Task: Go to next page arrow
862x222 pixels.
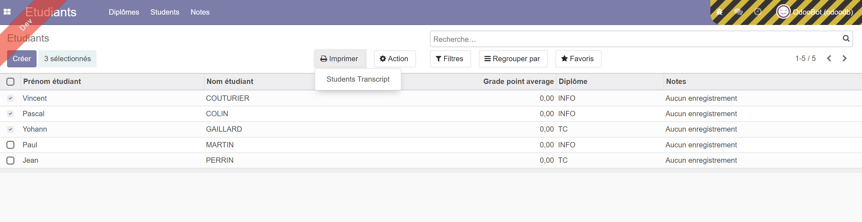Action: (844, 59)
